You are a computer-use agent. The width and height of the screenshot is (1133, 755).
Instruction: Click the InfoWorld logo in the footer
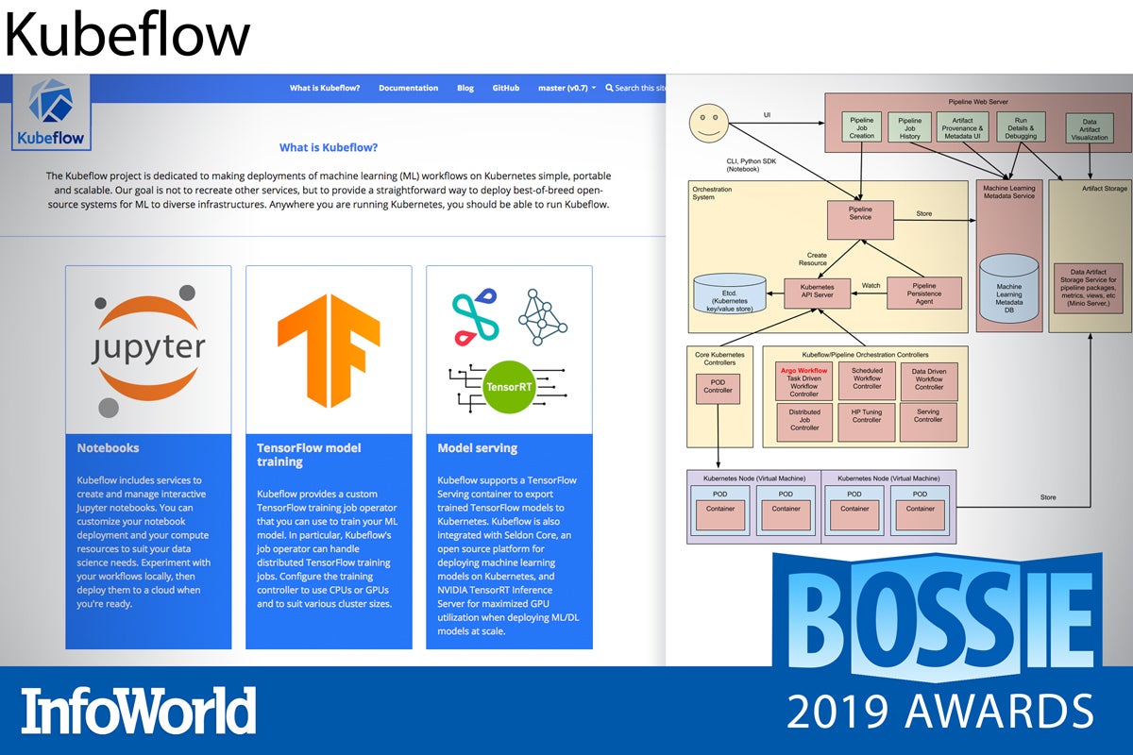click(139, 711)
